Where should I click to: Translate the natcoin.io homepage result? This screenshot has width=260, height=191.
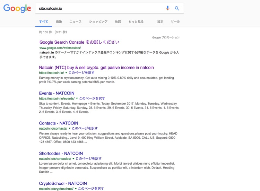[x=81, y=72]
